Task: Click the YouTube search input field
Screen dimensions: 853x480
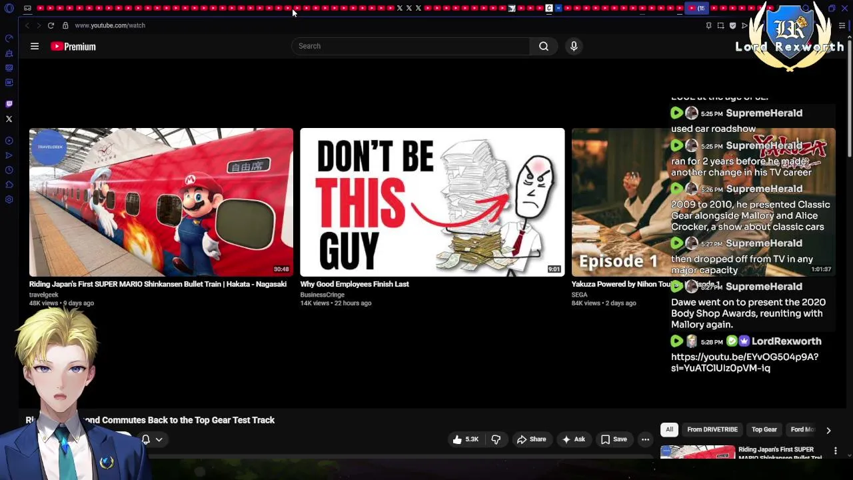Action: coord(411,46)
